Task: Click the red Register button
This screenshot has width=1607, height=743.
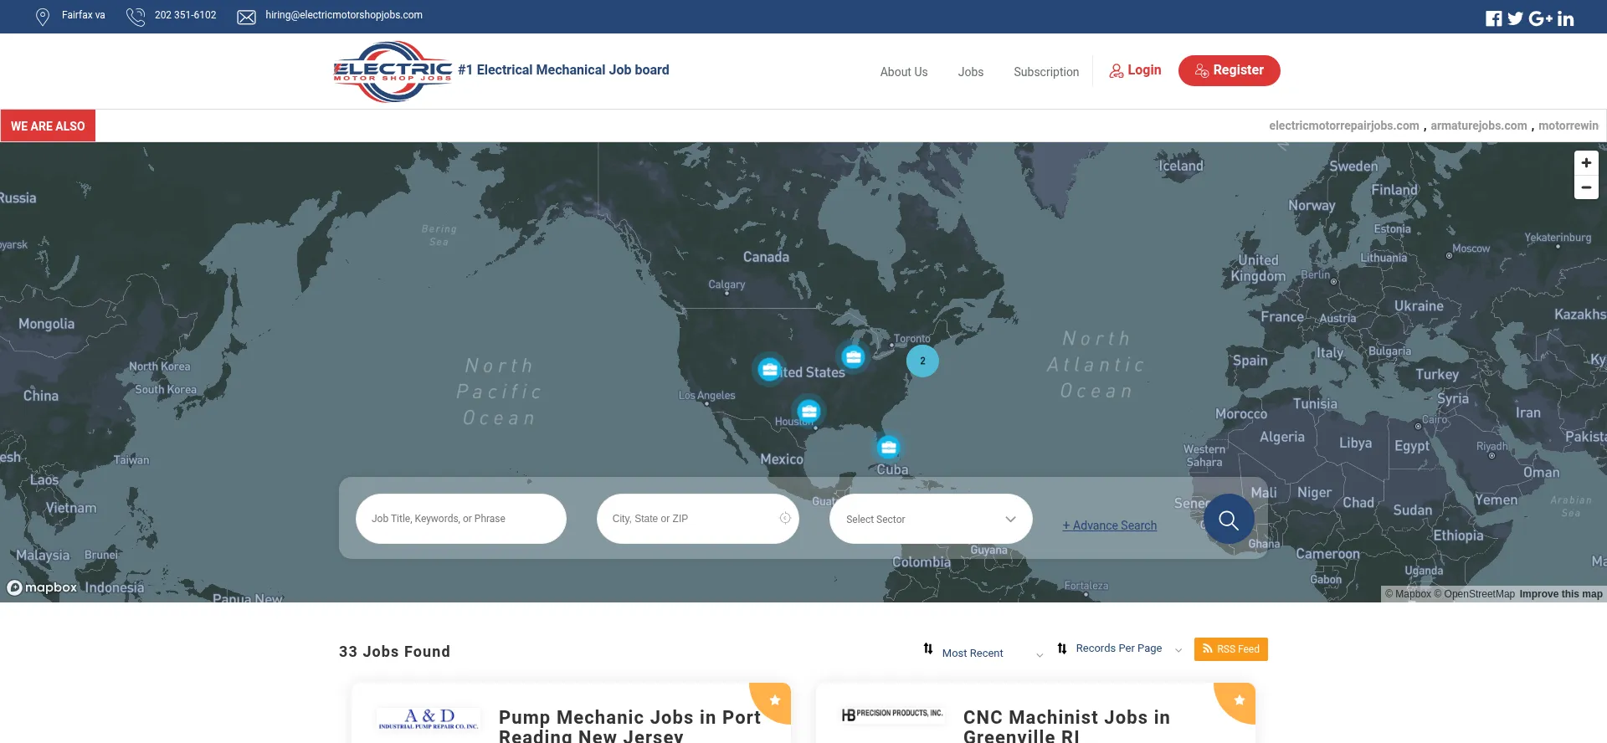Action: (1229, 70)
